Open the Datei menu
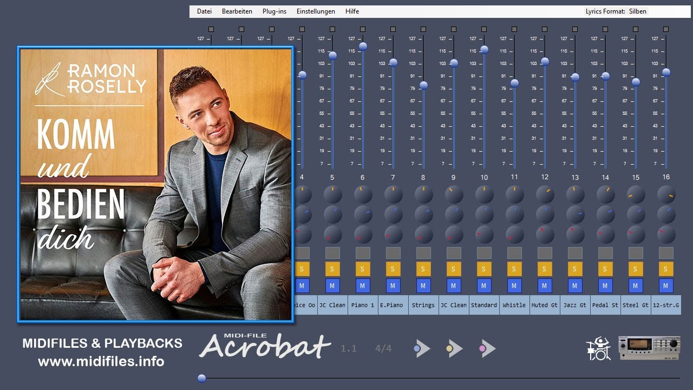The width and height of the screenshot is (693, 390). click(x=204, y=11)
